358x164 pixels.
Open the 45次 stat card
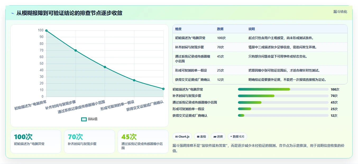143,142
